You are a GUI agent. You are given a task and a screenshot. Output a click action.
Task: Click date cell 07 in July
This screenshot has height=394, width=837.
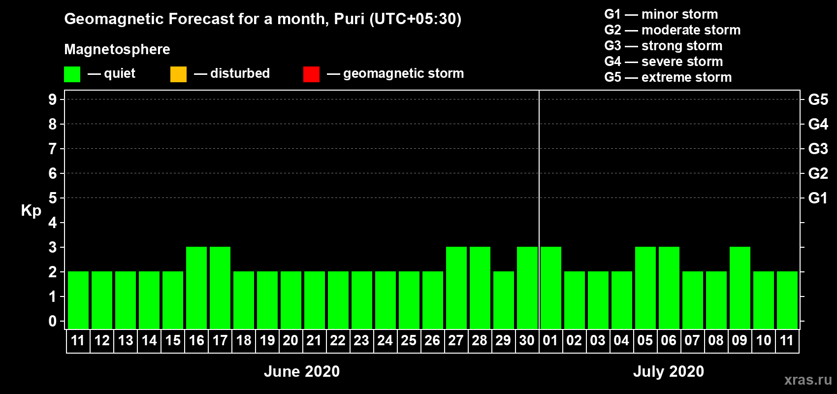point(693,341)
